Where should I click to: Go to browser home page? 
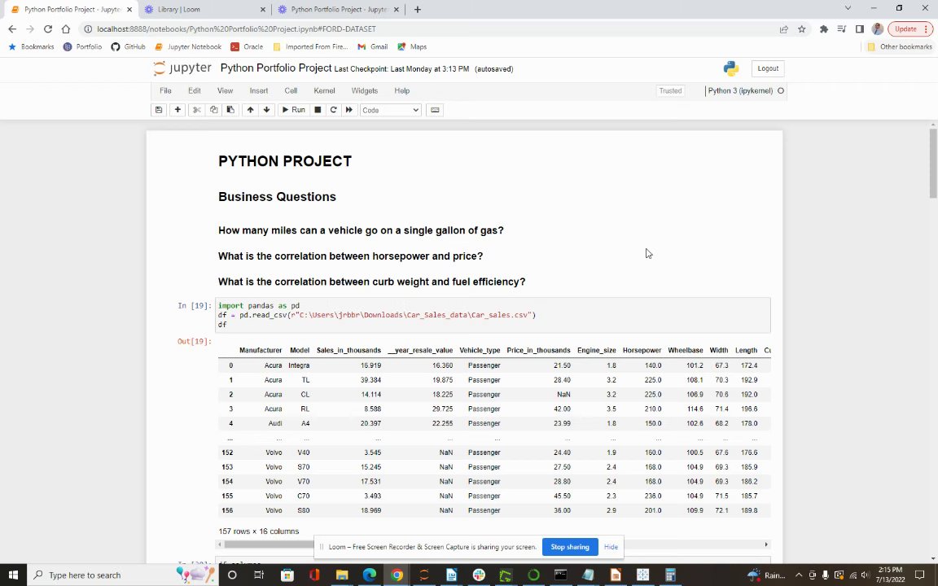click(x=66, y=28)
